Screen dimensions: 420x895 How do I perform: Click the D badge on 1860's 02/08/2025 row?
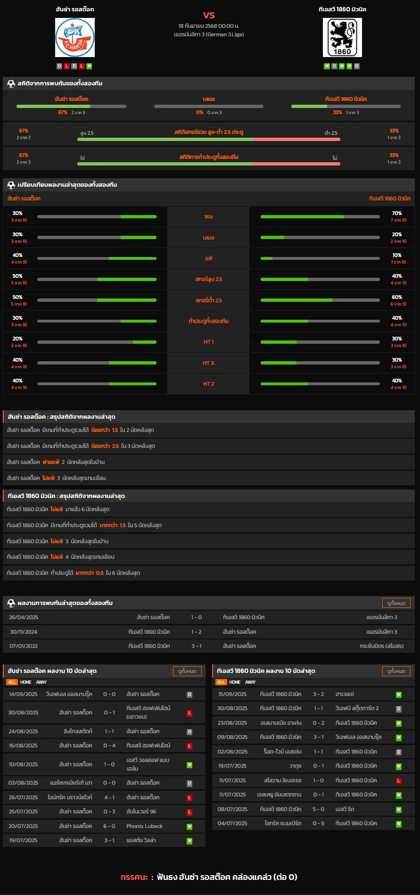(x=399, y=752)
